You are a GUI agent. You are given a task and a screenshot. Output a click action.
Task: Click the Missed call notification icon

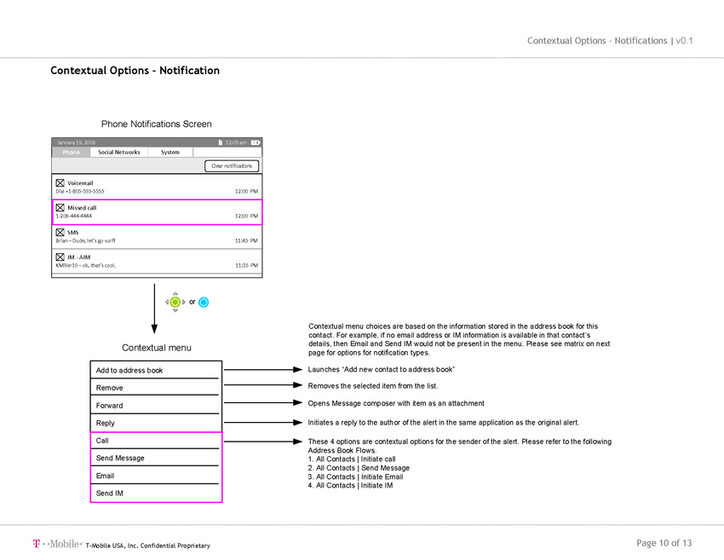(x=60, y=207)
